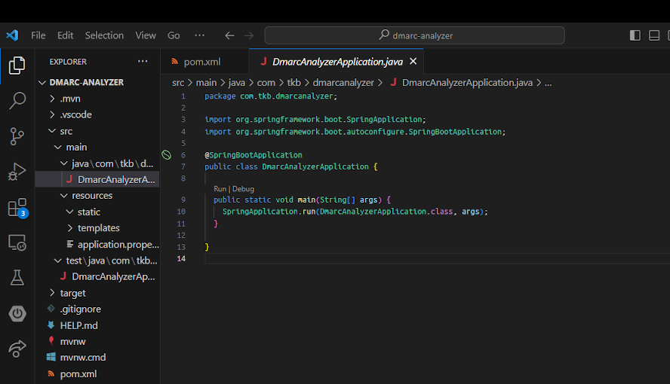
Task: Click java in the breadcrumb path
Action: click(x=237, y=83)
